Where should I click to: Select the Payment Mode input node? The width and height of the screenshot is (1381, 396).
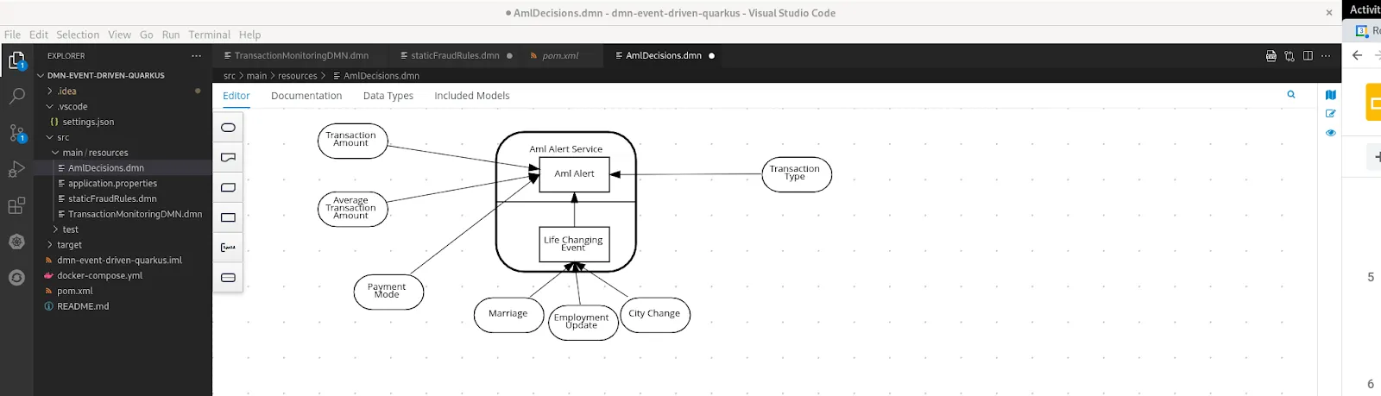(388, 292)
